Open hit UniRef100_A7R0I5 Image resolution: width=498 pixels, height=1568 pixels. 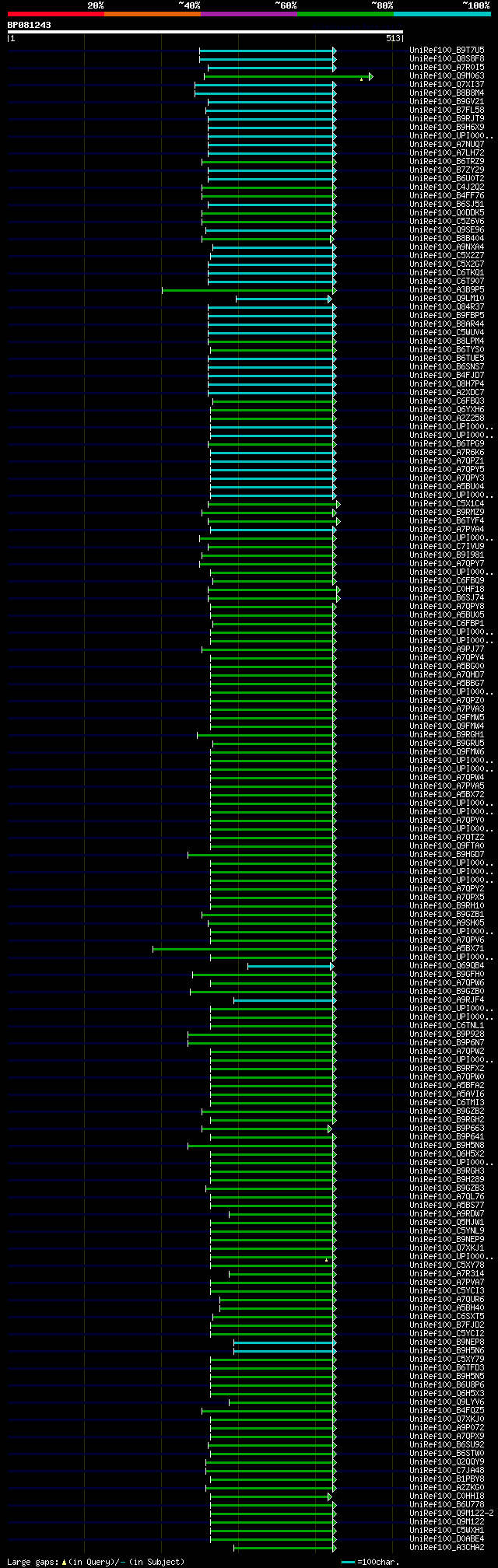[447, 67]
